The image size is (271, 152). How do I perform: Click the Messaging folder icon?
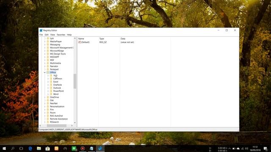(x=48, y=44)
